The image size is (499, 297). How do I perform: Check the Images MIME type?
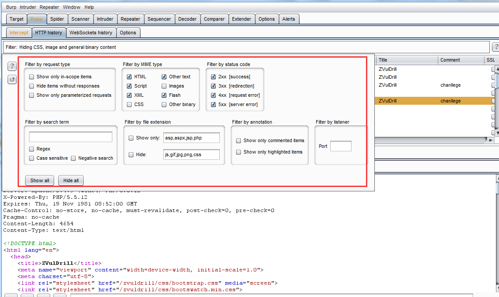click(x=164, y=86)
